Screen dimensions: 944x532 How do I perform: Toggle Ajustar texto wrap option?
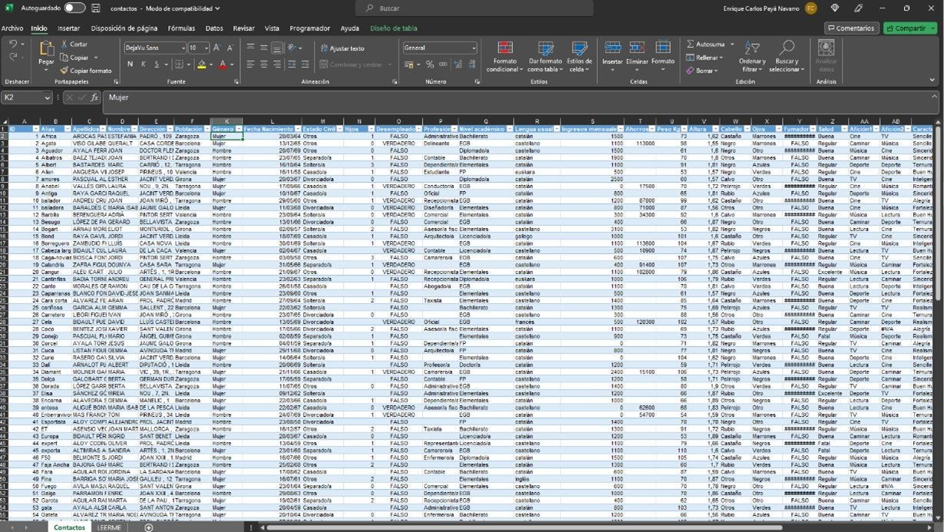point(342,48)
